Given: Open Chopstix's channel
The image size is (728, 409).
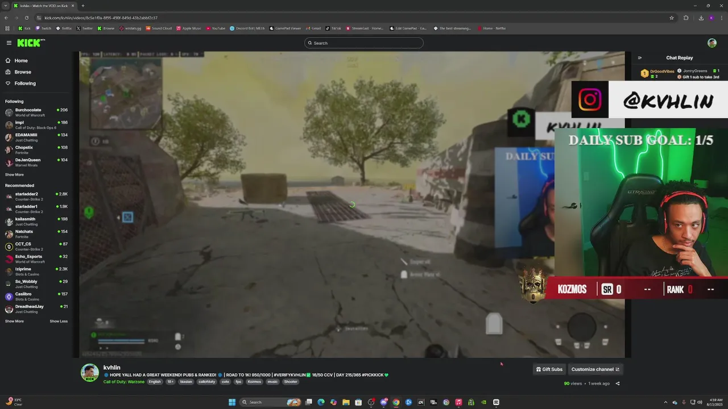Looking at the screenshot, I should pyautogui.click(x=36, y=150).
